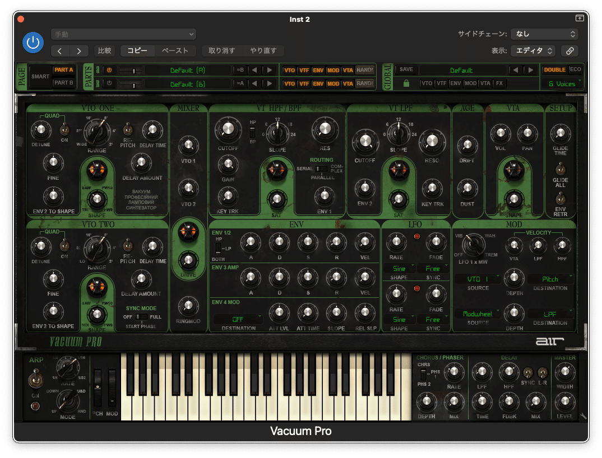Toggle the plugin power button
This screenshot has width=602, height=458.
33,42
